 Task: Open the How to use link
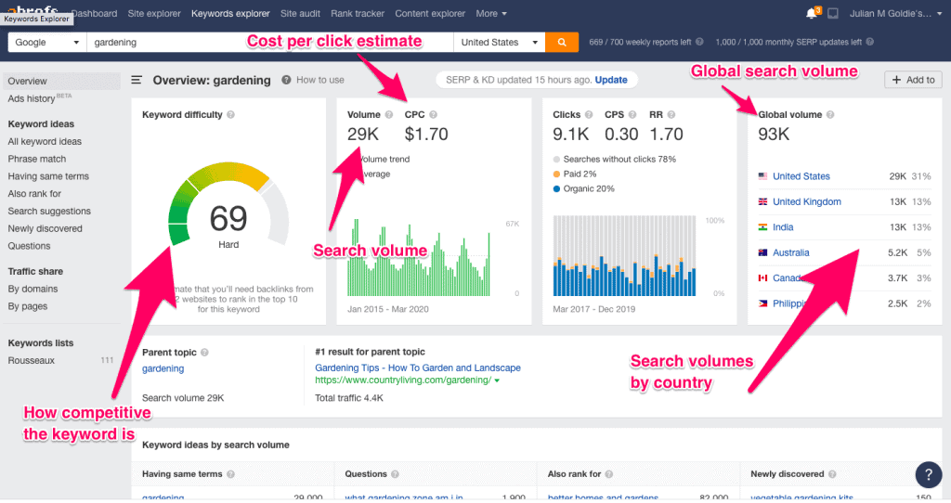(320, 80)
